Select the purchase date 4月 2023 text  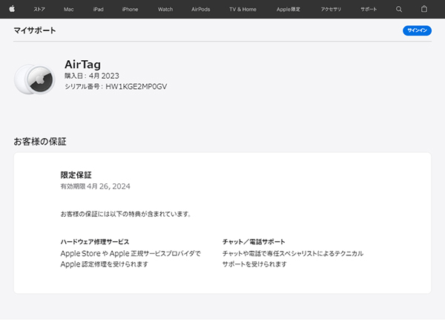pos(104,76)
